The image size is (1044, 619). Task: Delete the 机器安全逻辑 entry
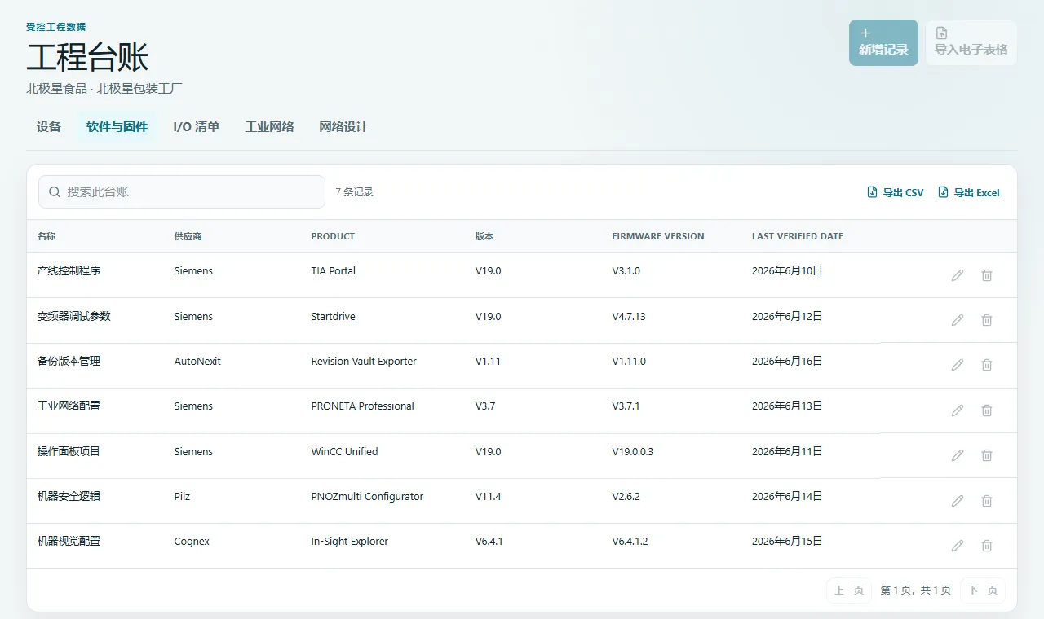click(987, 501)
